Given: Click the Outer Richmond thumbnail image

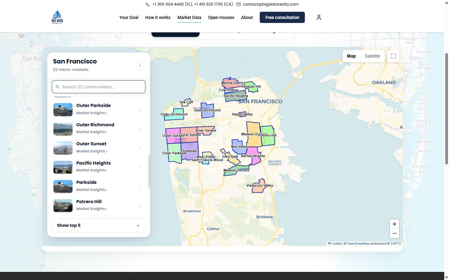Looking at the screenshot, I should 63,129.
